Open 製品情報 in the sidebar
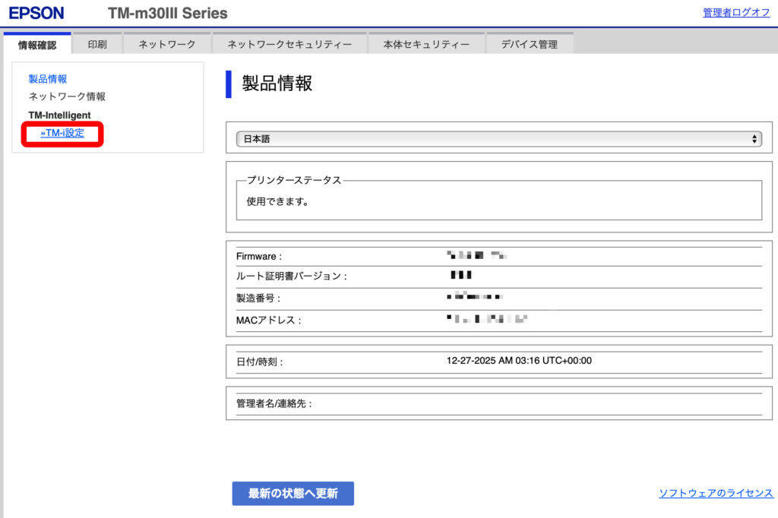The width and height of the screenshot is (778, 518). [48, 79]
